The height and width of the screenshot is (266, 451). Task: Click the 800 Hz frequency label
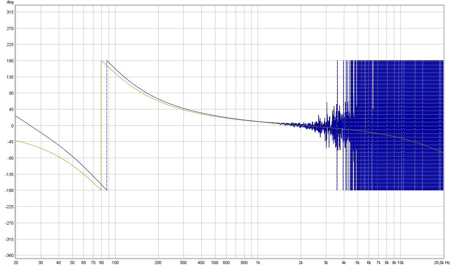pyautogui.click(x=244, y=263)
